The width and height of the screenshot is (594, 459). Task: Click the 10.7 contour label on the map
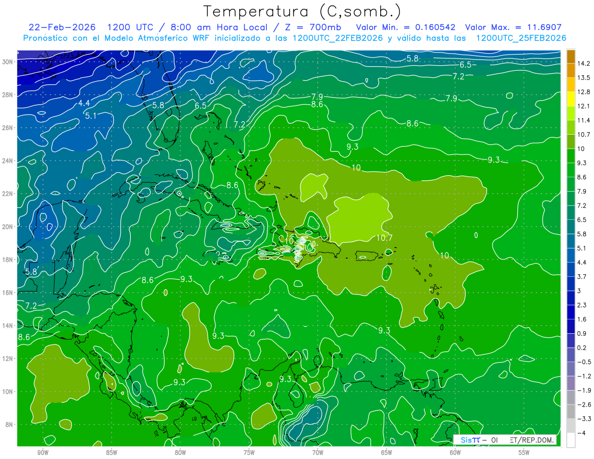pos(384,238)
